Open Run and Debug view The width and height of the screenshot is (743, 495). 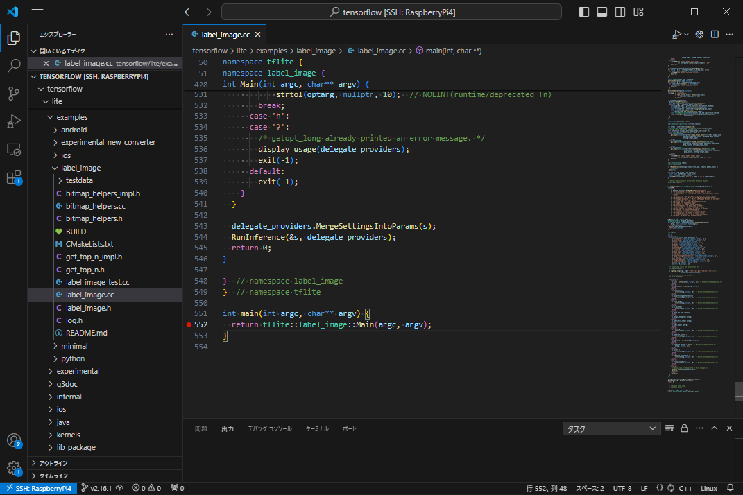pos(14,122)
